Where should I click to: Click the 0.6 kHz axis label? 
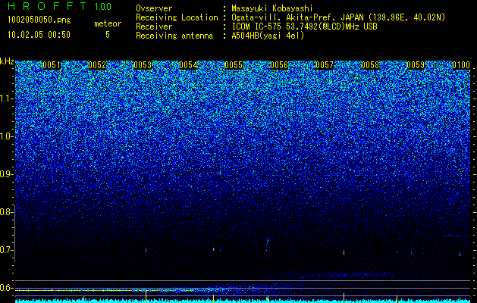(x=7, y=288)
